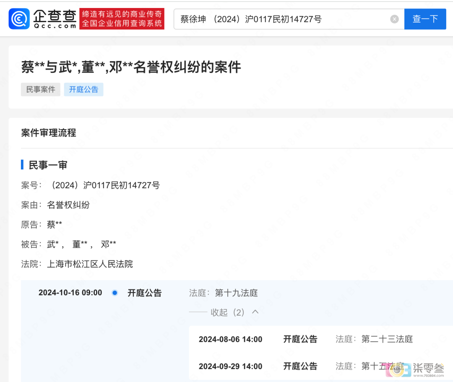Click case number (2024)沪0117民初14727号 in details
This screenshot has height=382, width=453.
coord(105,185)
